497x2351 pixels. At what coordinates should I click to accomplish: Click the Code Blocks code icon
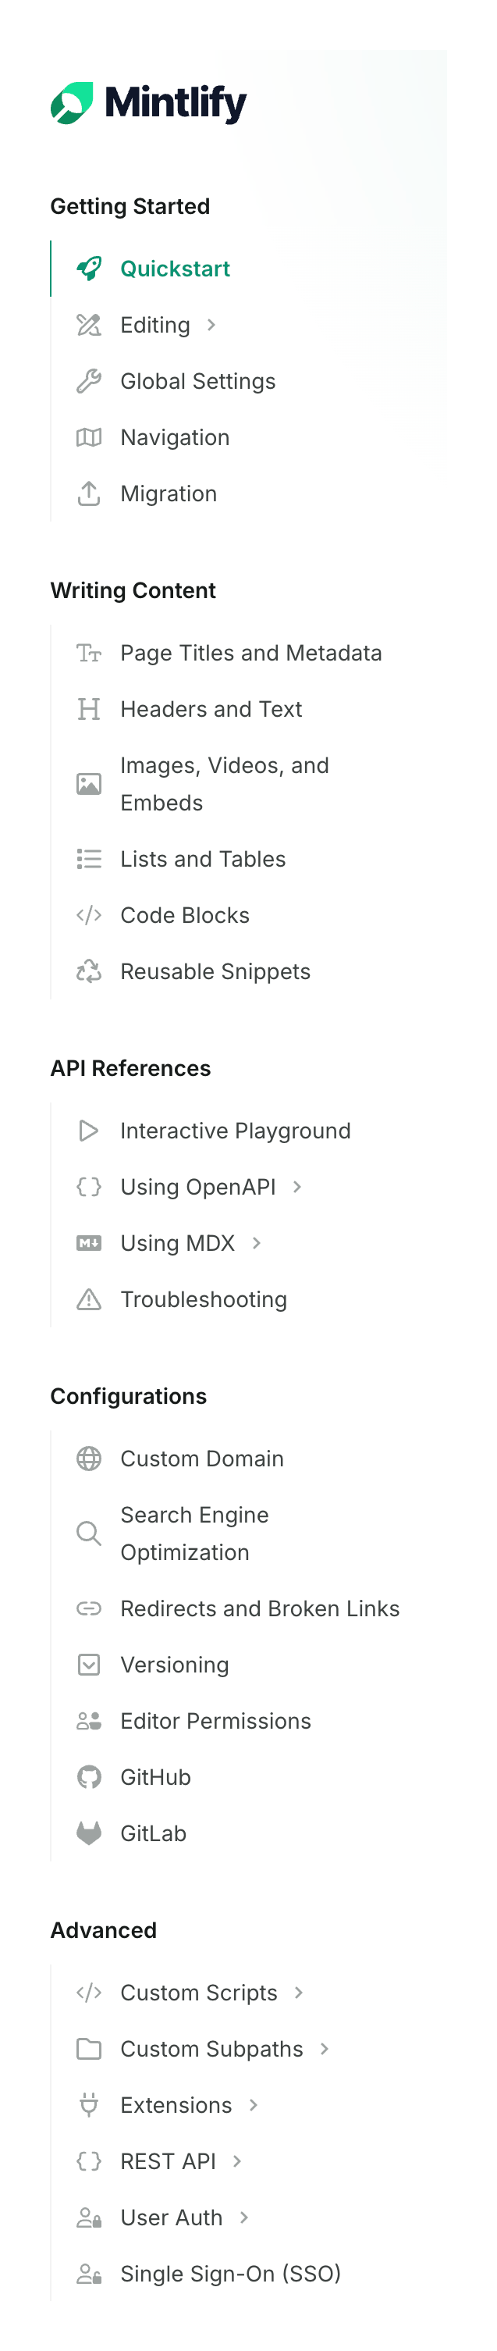pyautogui.click(x=88, y=914)
